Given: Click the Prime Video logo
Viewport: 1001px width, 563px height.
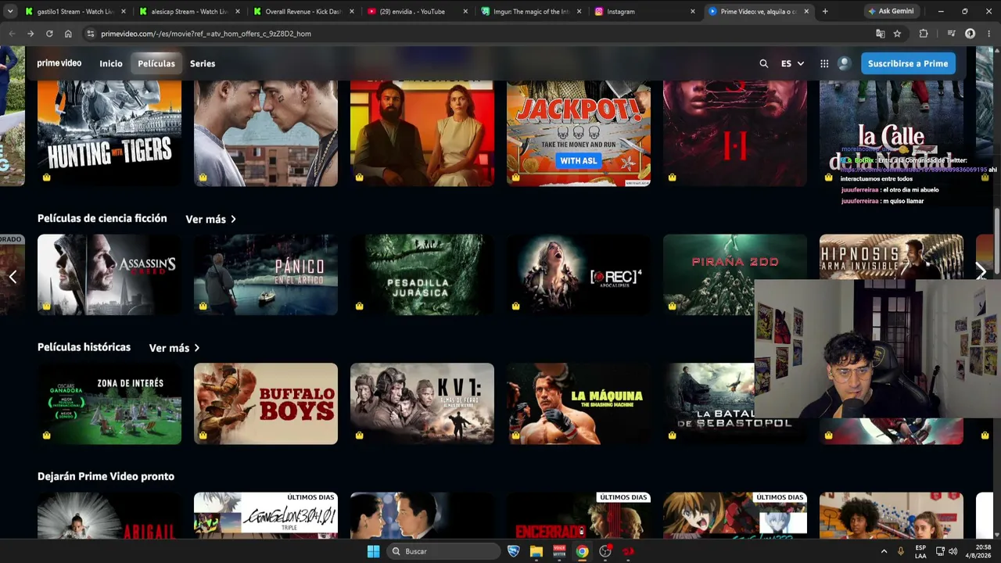Looking at the screenshot, I should coord(59,63).
